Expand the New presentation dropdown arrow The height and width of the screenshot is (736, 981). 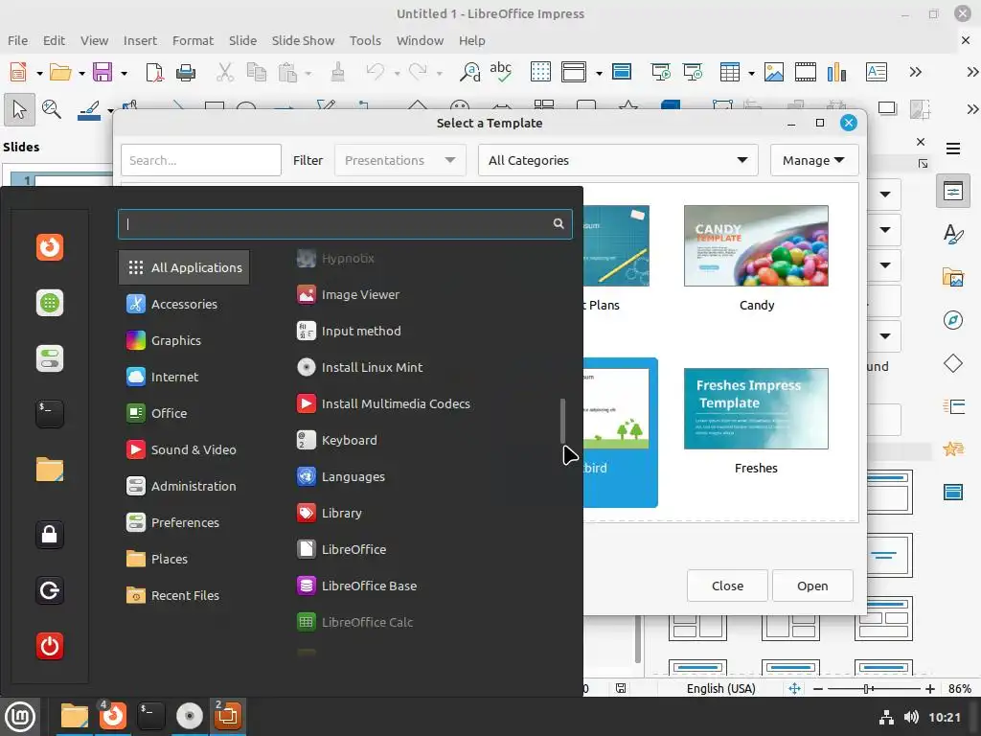(39, 73)
